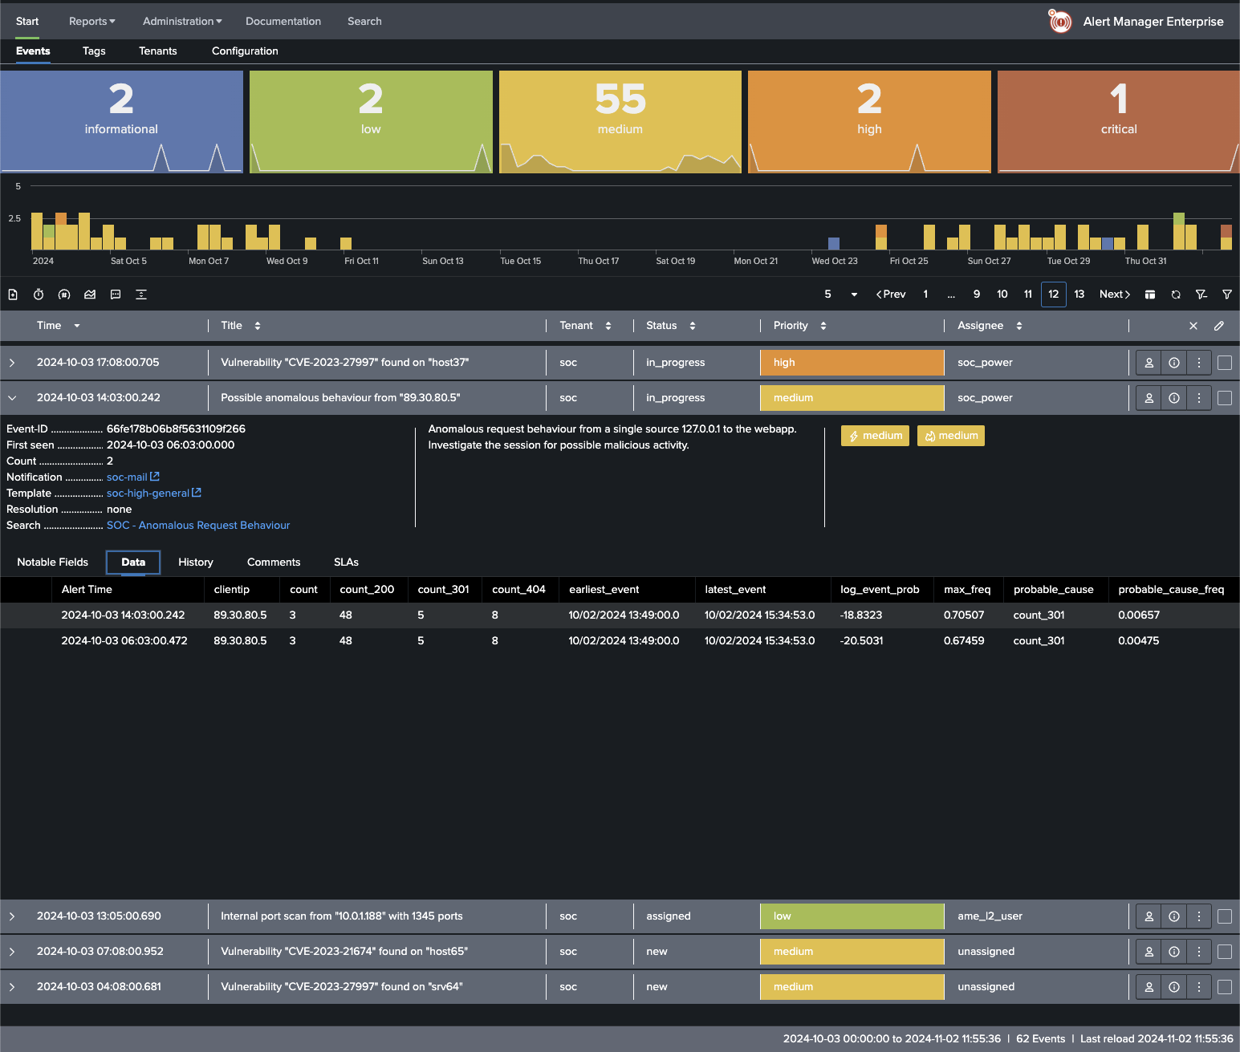
Task: Switch to the Tenants tab
Action: [157, 51]
